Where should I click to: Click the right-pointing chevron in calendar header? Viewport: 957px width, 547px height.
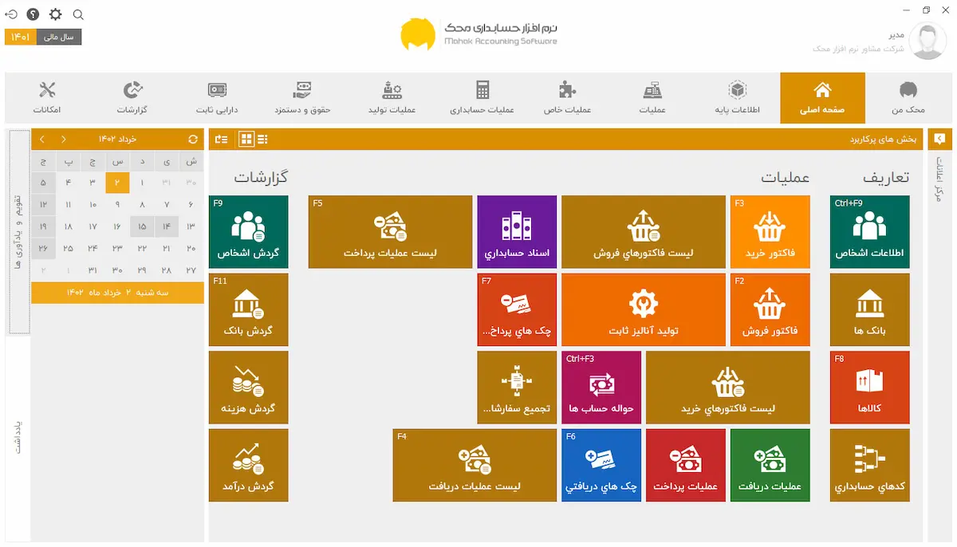[64, 140]
